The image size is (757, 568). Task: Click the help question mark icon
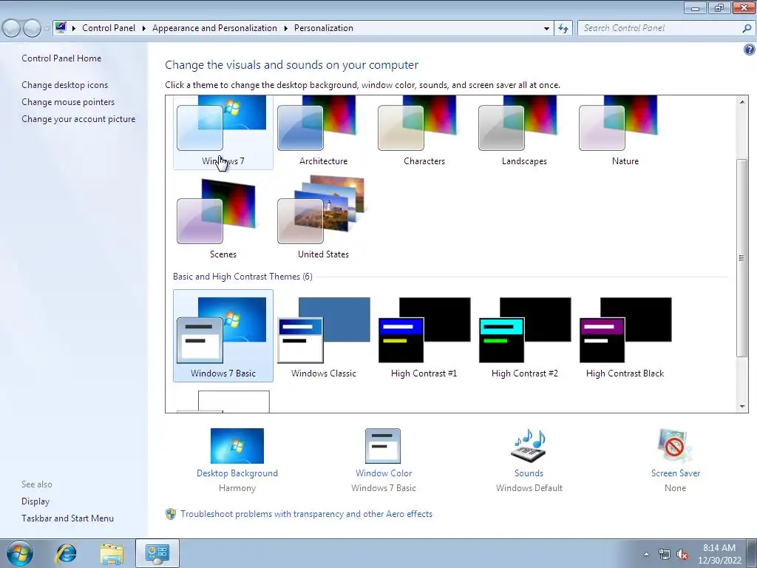point(750,50)
